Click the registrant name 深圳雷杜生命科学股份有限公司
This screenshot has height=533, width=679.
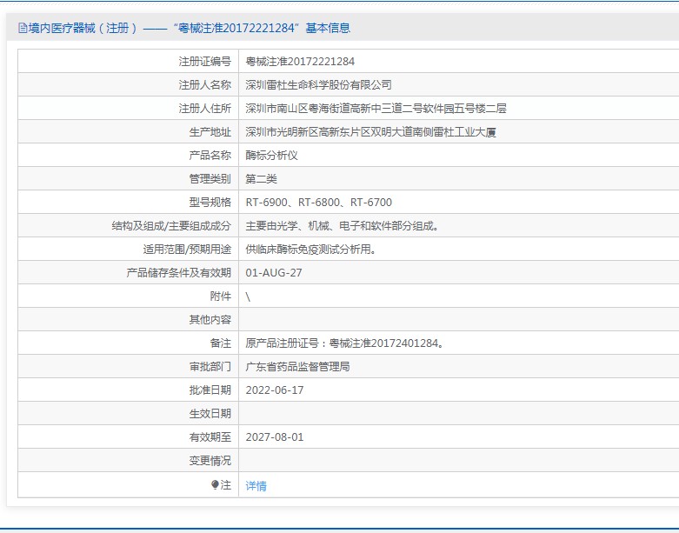(319, 85)
